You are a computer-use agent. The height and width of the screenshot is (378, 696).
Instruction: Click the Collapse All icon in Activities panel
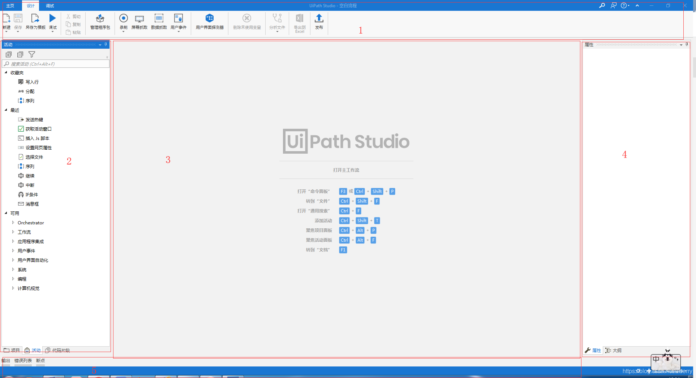(20, 54)
